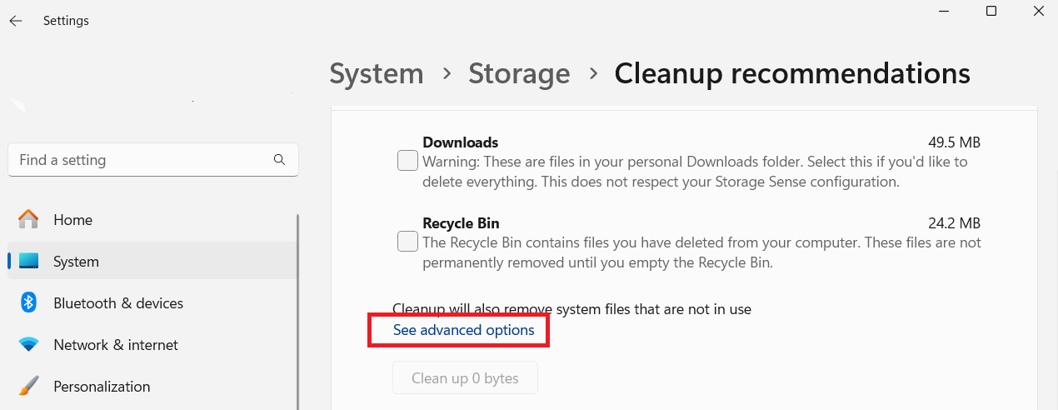The image size is (1058, 410).
Task: Click the Bluetooth icon in sidebar
Action: (x=28, y=303)
